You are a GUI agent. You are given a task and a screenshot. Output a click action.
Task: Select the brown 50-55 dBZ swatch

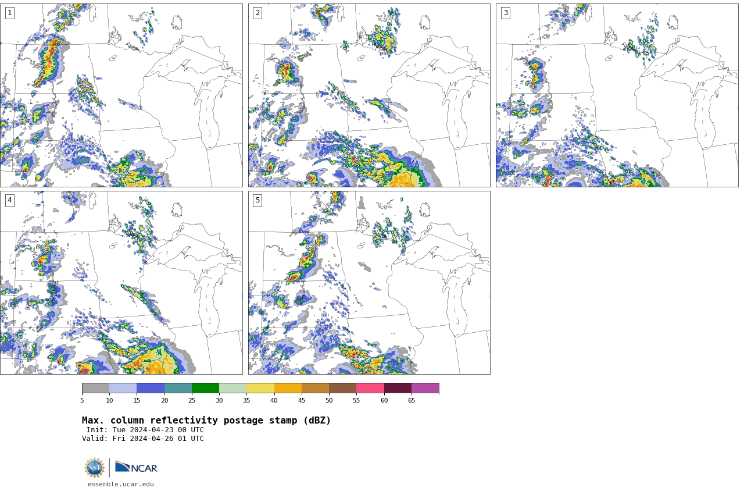[x=343, y=388]
